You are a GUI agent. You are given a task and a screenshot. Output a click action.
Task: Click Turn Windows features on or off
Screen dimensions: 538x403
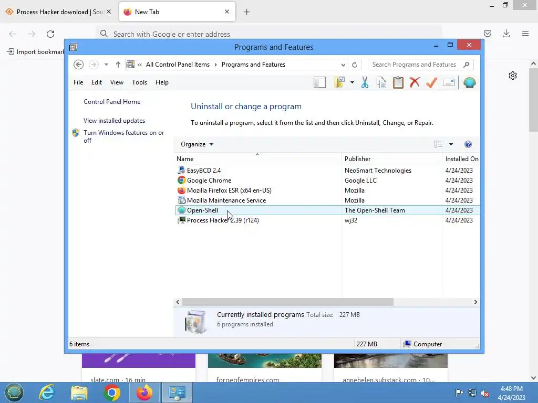pos(123,136)
